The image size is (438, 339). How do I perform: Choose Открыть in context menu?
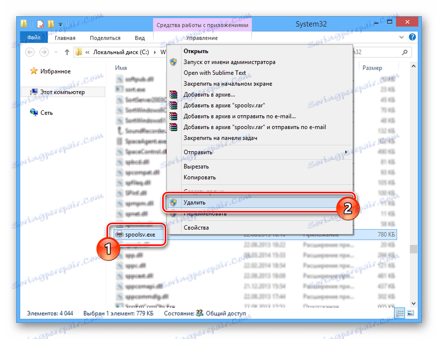pos(260,51)
